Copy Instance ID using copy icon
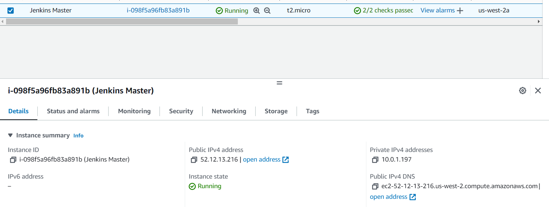549x207 pixels. pyautogui.click(x=13, y=160)
